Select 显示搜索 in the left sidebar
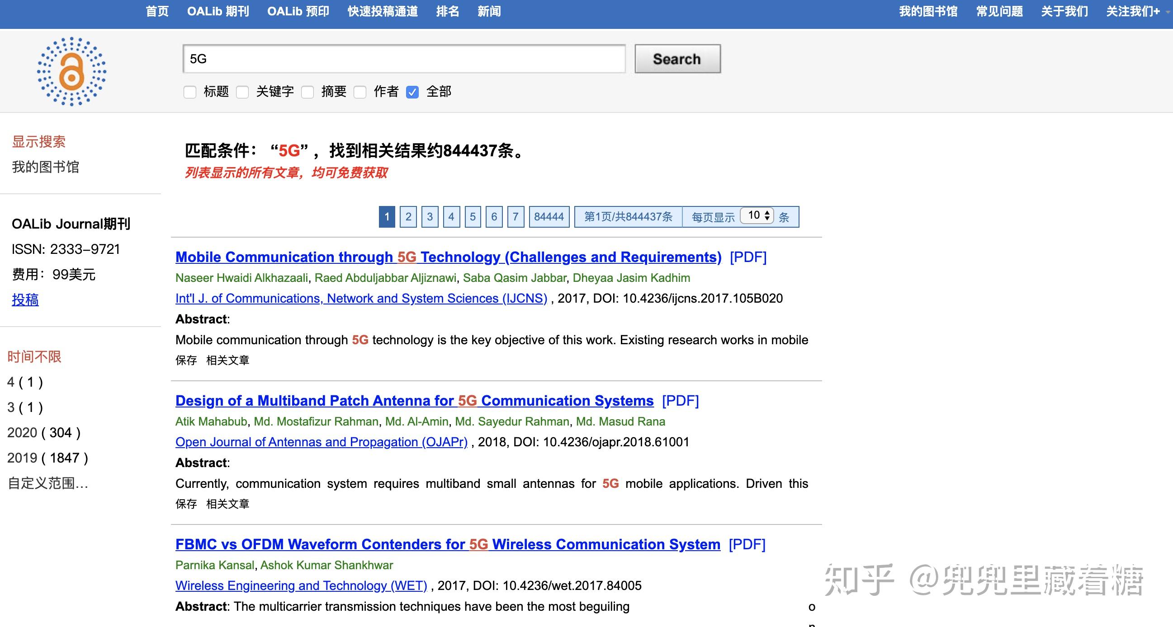1173x627 pixels. (x=39, y=141)
